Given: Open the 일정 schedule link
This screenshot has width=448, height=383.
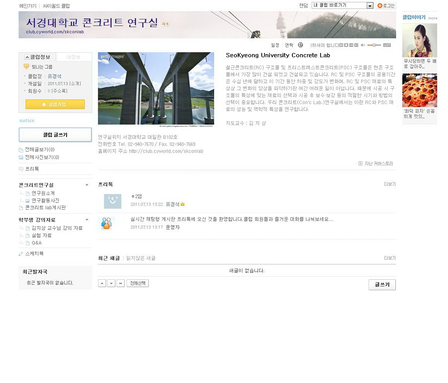Looking at the screenshot, I should pyautogui.click(x=275, y=45).
